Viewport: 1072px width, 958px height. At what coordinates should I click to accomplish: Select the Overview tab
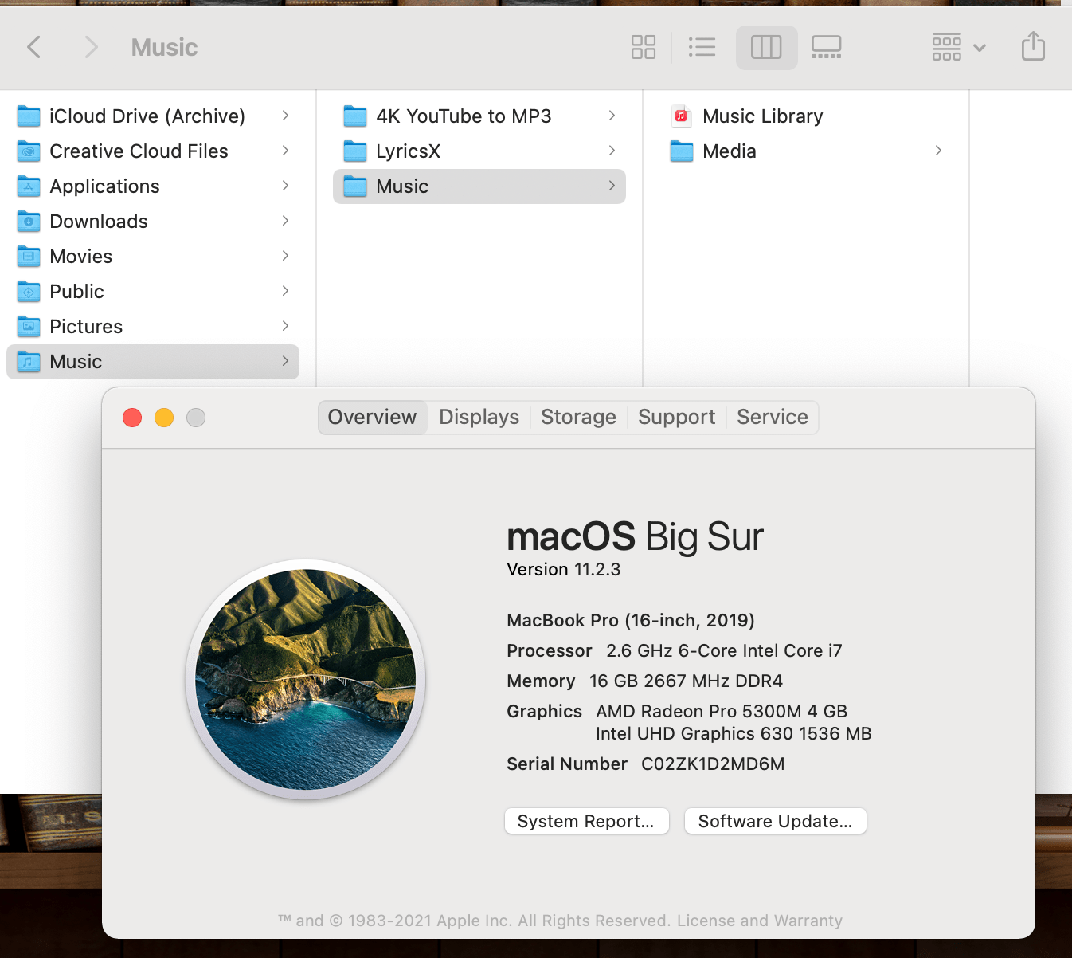click(372, 418)
